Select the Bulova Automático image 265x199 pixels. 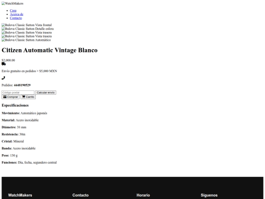pos(26,40)
